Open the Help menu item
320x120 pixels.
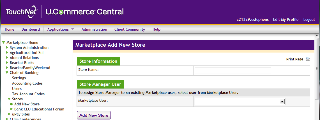point(156,29)
